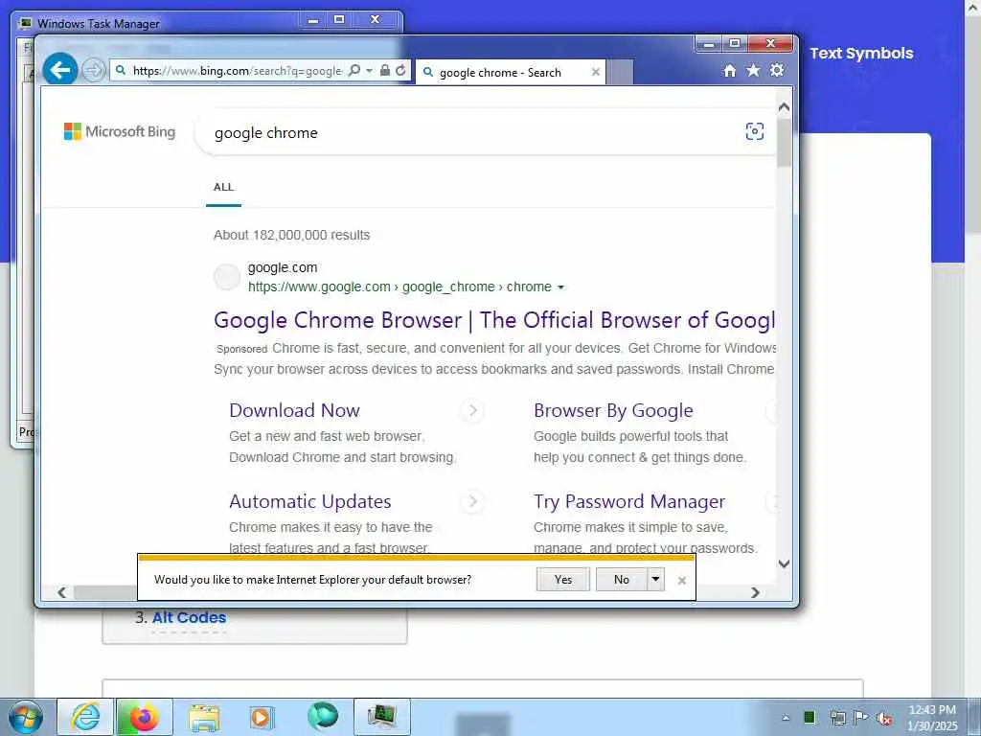Viewport: 981px width, 736px height.
Task: Dismiss the default browser notification bar
Action: (682, 581)
